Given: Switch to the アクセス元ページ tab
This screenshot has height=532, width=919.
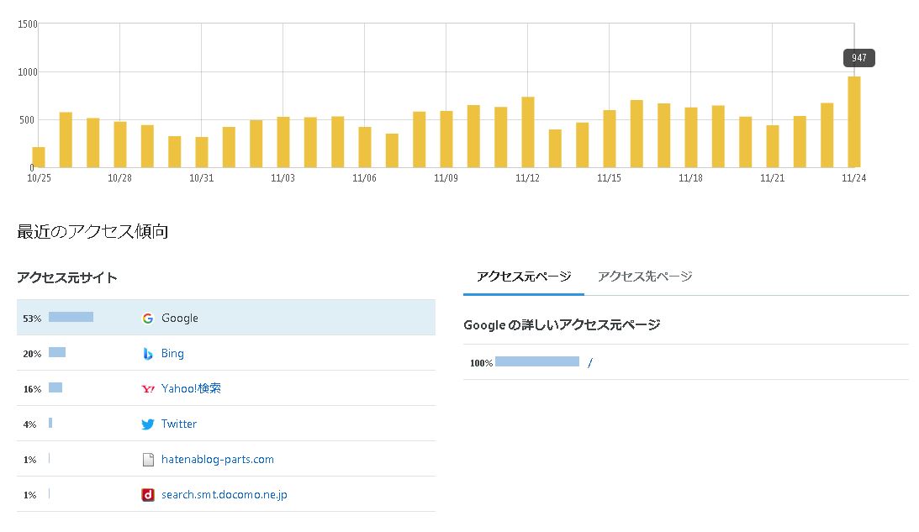Looking at the screenshot, I should (523, 277).
